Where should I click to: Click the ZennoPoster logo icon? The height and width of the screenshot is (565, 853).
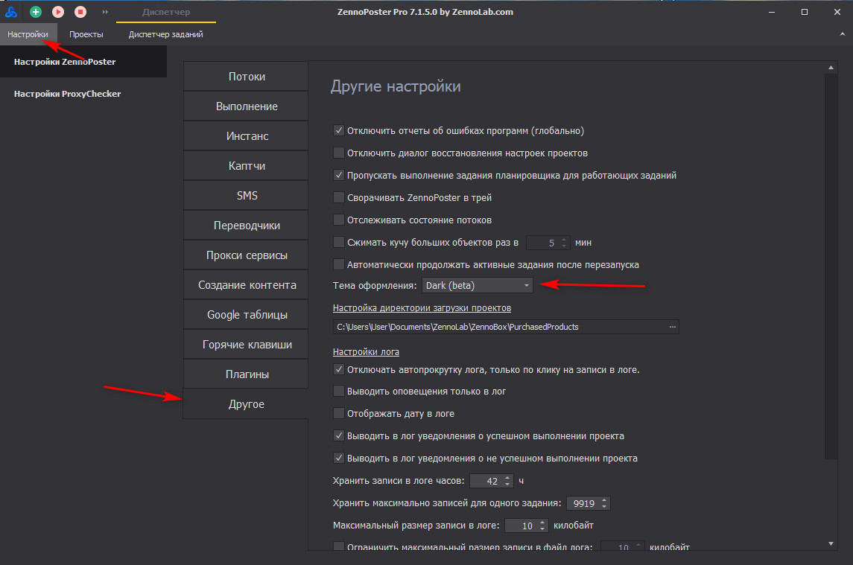tap(11, 11)
